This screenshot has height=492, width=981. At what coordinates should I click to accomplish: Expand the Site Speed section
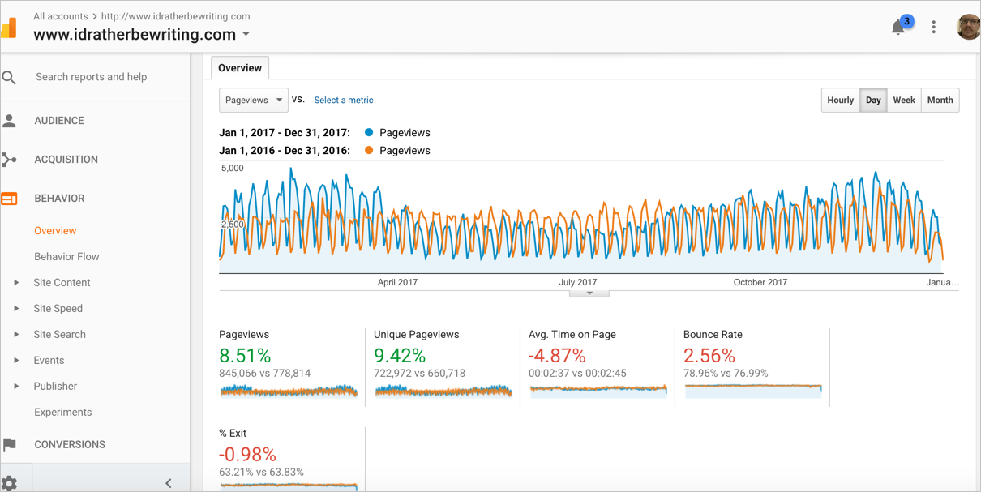(x=16, y=309)
